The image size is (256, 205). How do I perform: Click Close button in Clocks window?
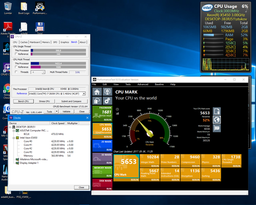click(82, 187)
